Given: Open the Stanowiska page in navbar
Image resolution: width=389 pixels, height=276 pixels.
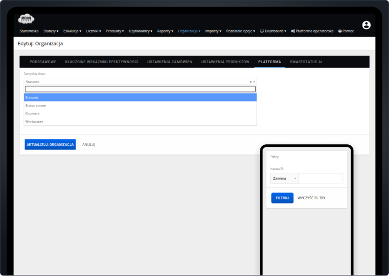Looking at the screenshot, I should pyautogui.click(x=29, y=31).
